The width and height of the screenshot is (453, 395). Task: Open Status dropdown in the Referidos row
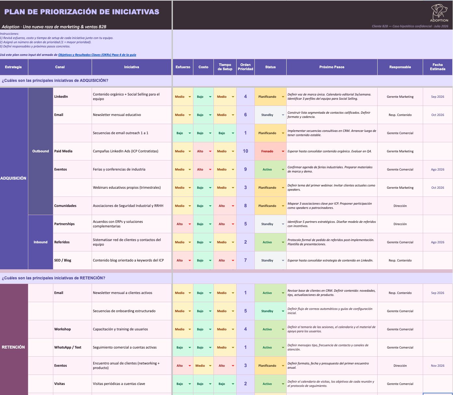pos(283,242)
